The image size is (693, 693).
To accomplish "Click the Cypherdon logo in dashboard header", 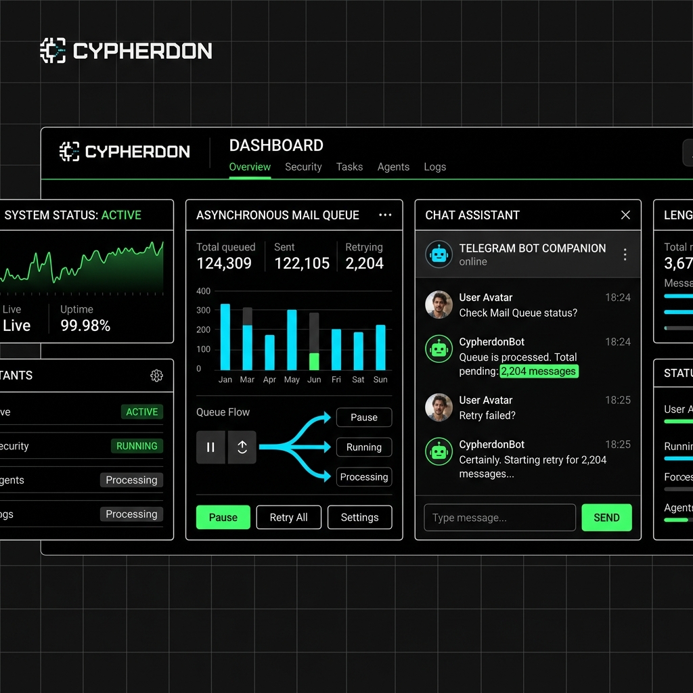I will click(125, 152).
